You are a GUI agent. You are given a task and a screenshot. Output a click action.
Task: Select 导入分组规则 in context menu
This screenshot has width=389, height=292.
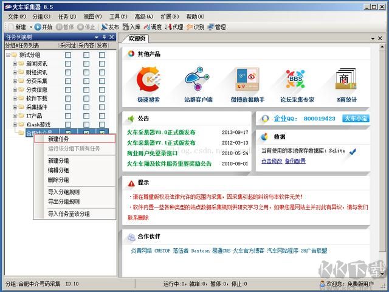tap(75, 192)
